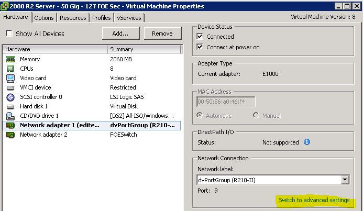Click the Hard disk 1 icon

[10, 107]
